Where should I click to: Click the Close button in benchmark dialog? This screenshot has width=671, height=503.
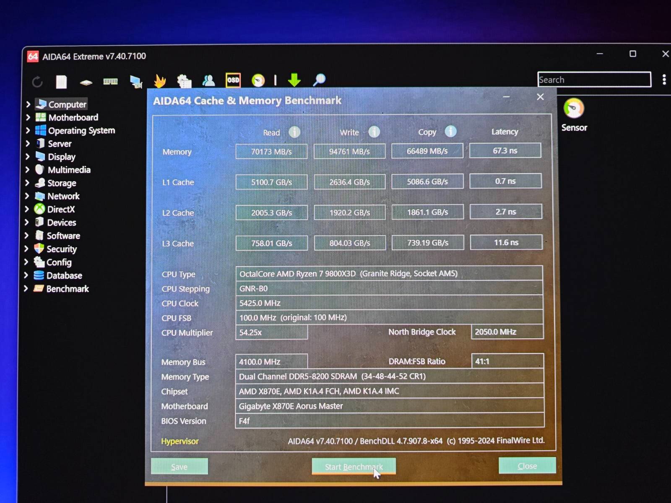coord(527,466)
